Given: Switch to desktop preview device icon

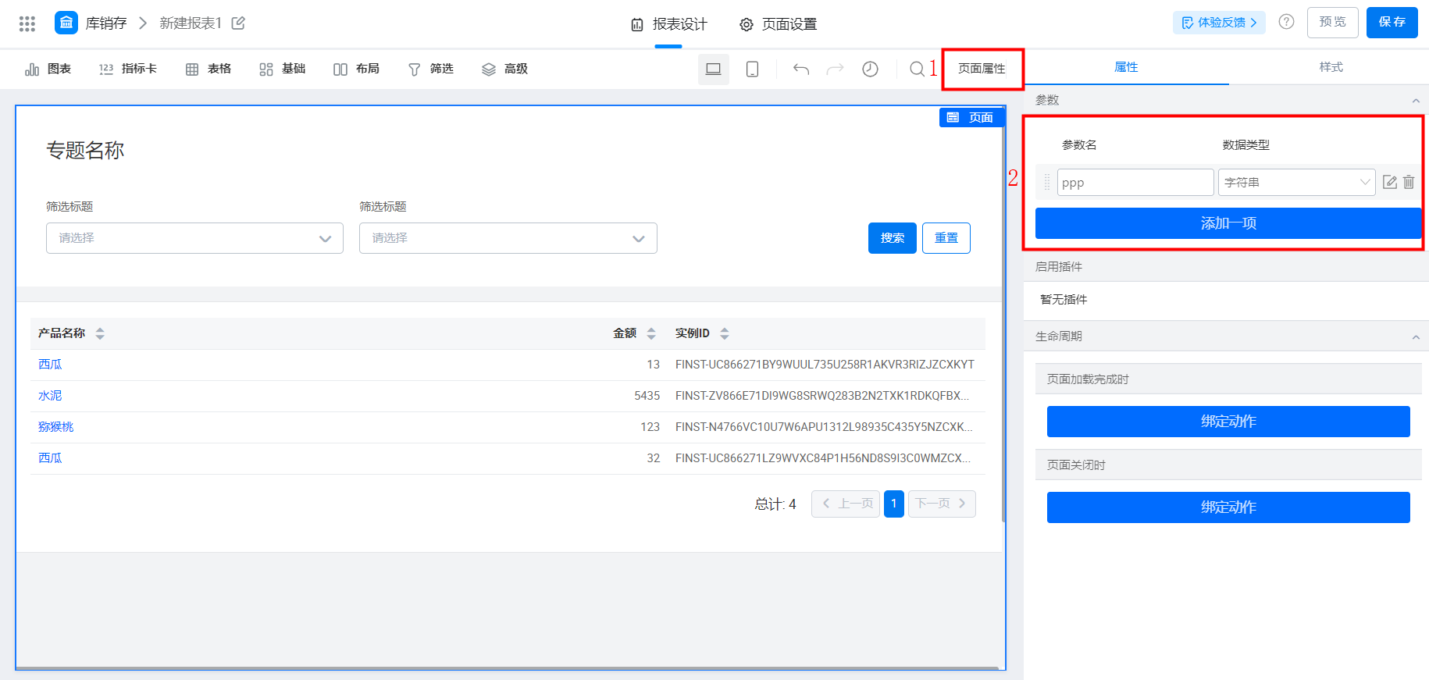Looking at the screenshot, I should pyautogui.click(x=713, y=69).
